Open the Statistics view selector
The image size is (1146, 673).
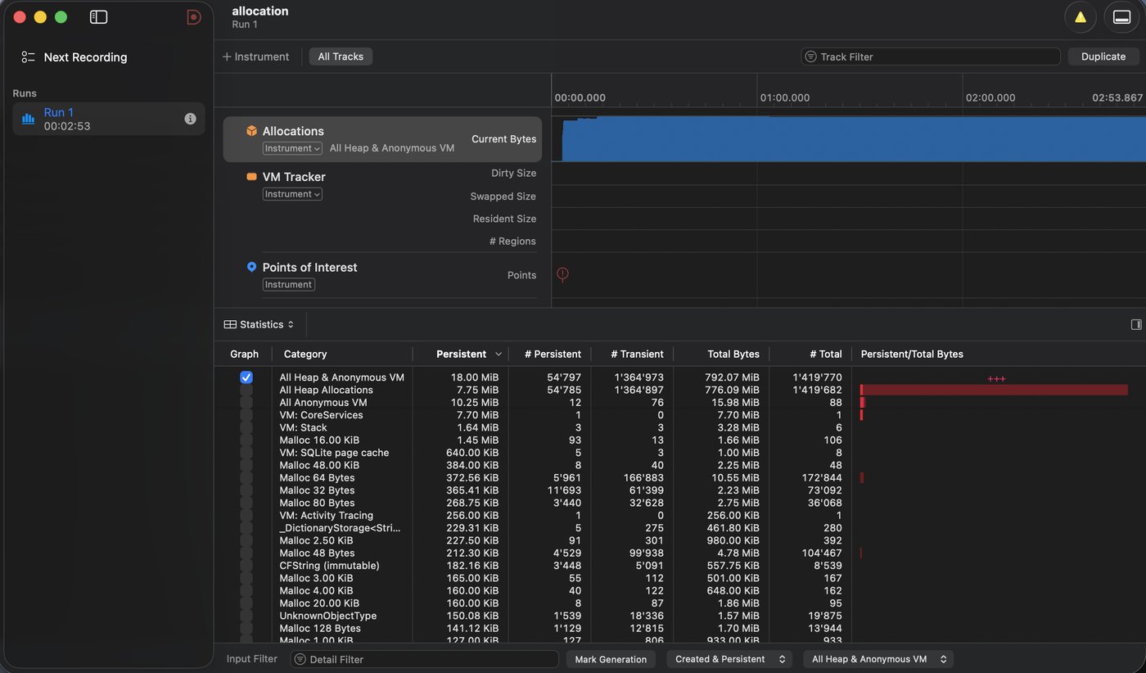pos(259,324)
